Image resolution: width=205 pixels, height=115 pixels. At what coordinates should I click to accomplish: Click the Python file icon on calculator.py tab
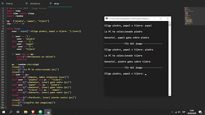(x=27, y=3)
